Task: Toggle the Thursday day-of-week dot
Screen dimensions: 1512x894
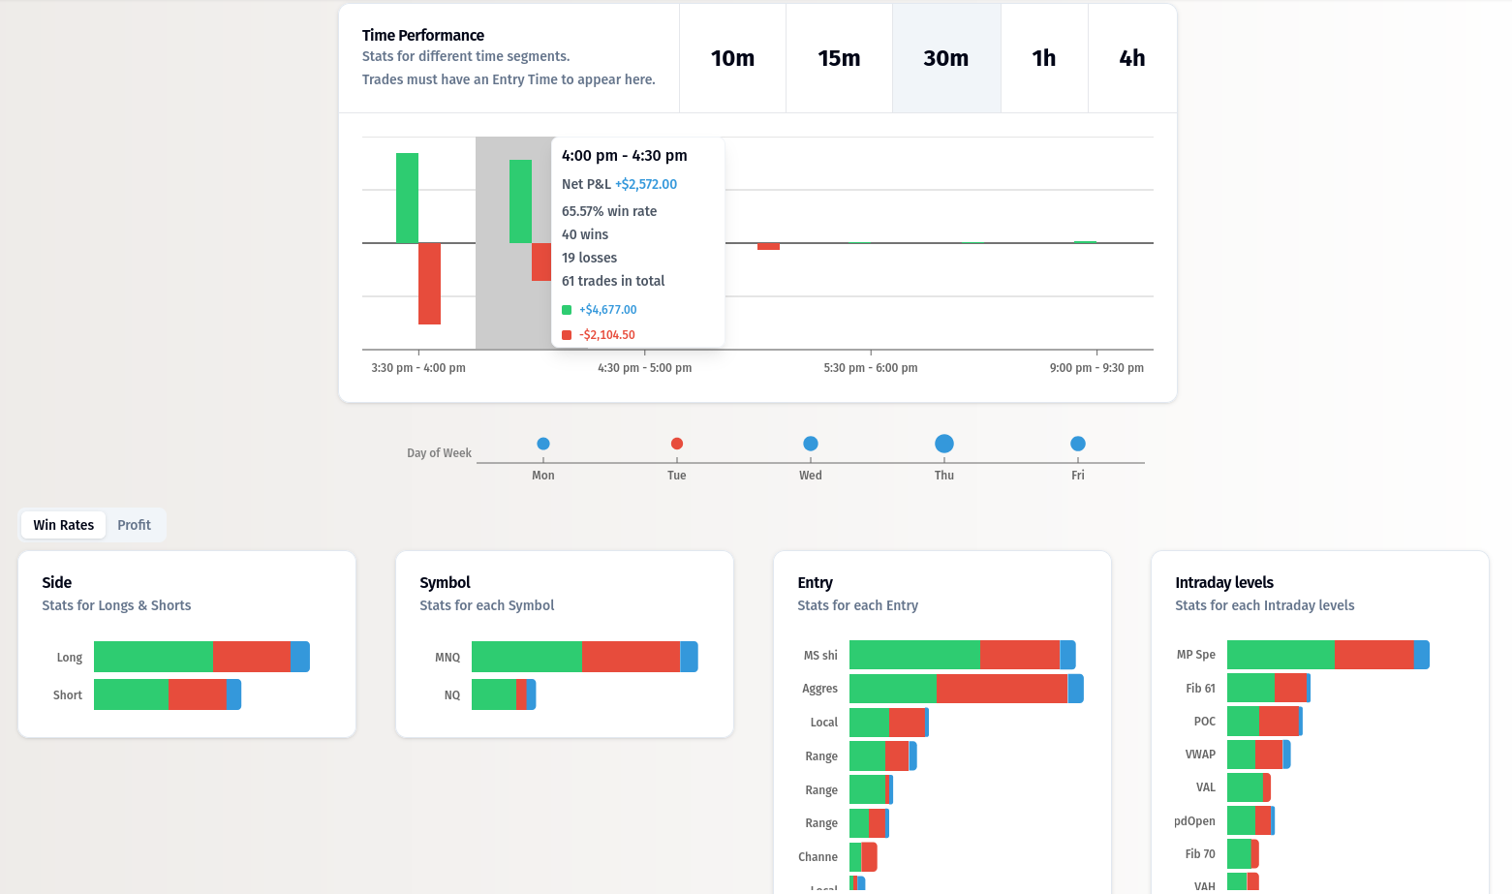Action: tap(943, 444)
